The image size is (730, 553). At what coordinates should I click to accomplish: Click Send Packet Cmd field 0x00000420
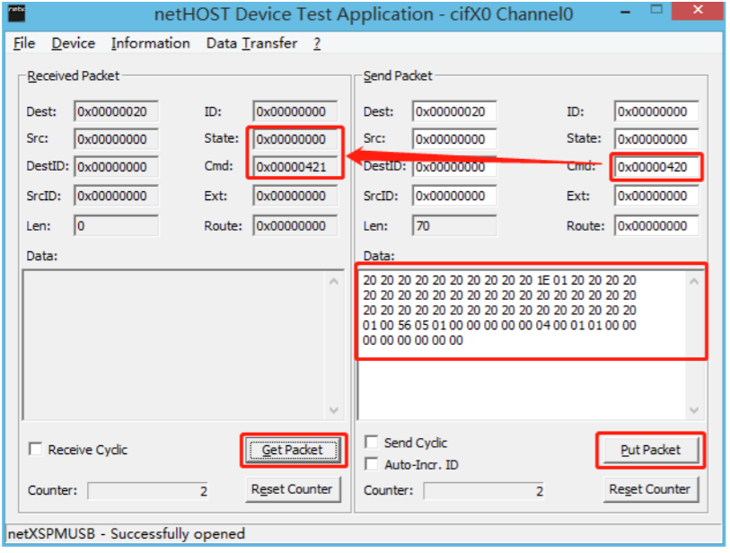point(656,167)
